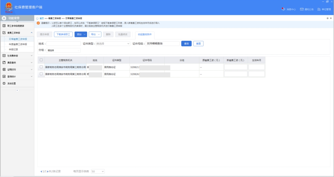Click the 职工参保信息更新 sidebar icon

(4, 26)
